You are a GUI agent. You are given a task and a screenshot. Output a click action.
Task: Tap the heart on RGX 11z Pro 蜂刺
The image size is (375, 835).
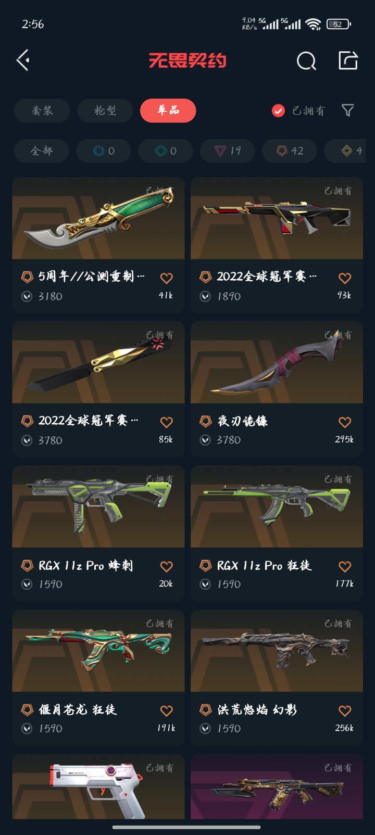coord(166,566)
